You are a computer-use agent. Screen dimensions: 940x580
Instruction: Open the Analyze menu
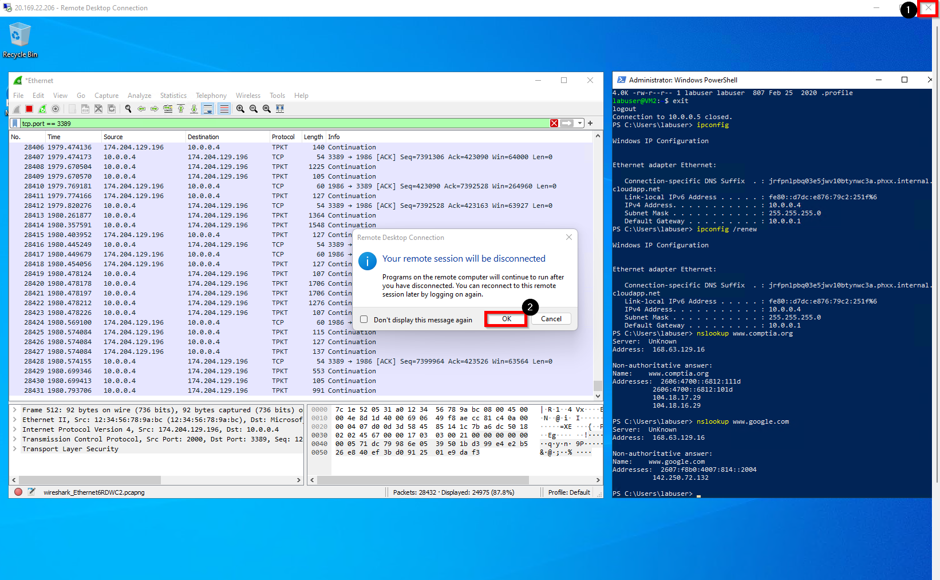pyautogui.click(x=140, y=96)
